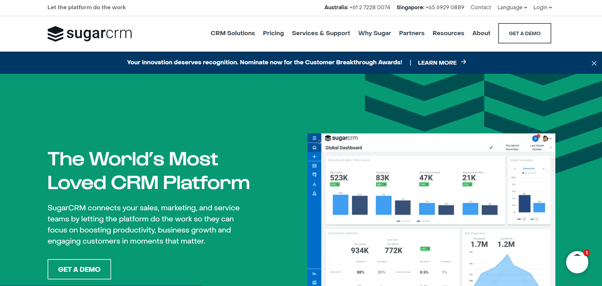
Task: Select the calendar icon at the sidebar bottom
Action: point(314,282)
